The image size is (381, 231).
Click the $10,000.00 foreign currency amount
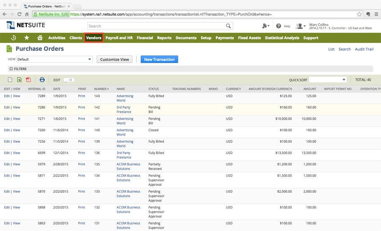point(283,119)
